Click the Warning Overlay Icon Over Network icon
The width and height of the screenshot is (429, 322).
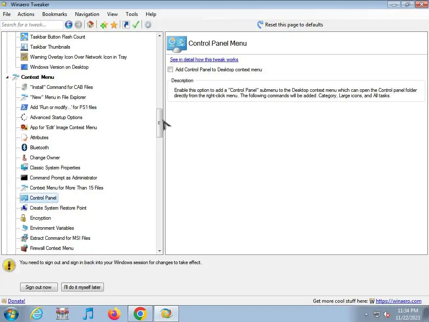[24, 57]
